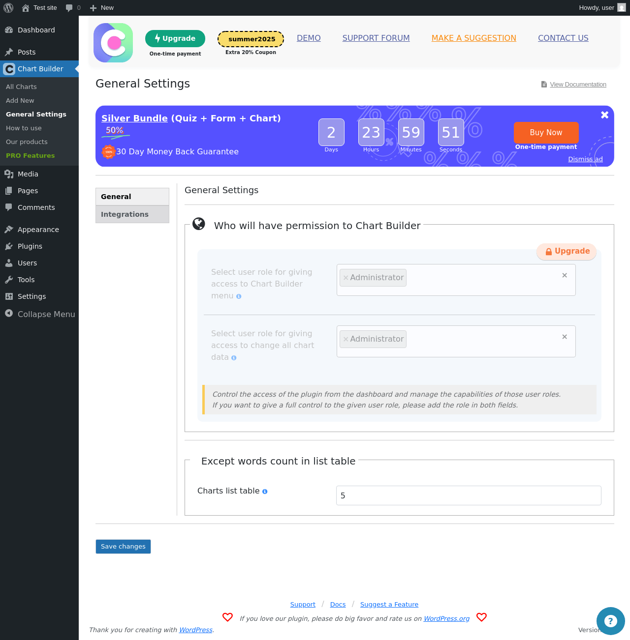Open the Users menu
Viewport: 630px width, 640px height.
[x=39, y=263]
